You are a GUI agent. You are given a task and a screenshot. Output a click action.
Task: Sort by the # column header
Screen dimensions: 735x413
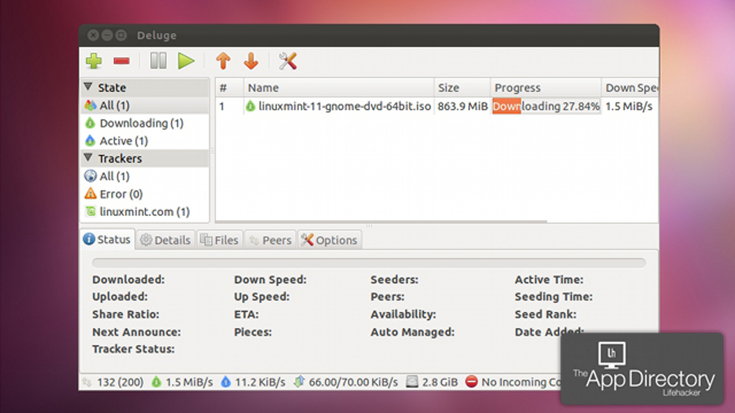tap(229, 87)
